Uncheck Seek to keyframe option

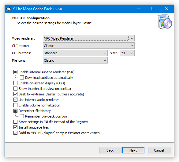click(x=15, y=94)
